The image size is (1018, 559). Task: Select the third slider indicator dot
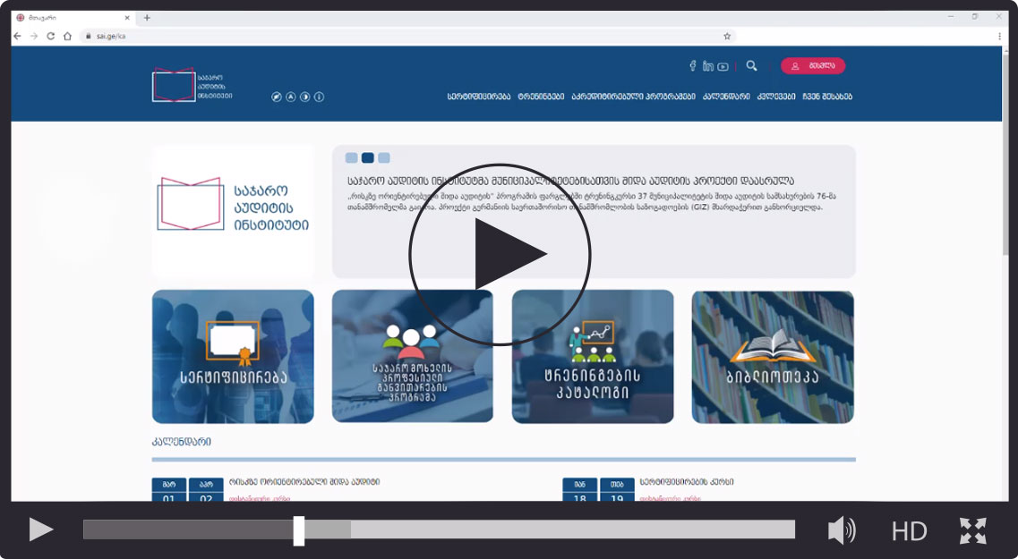click(x=383, y=158)
